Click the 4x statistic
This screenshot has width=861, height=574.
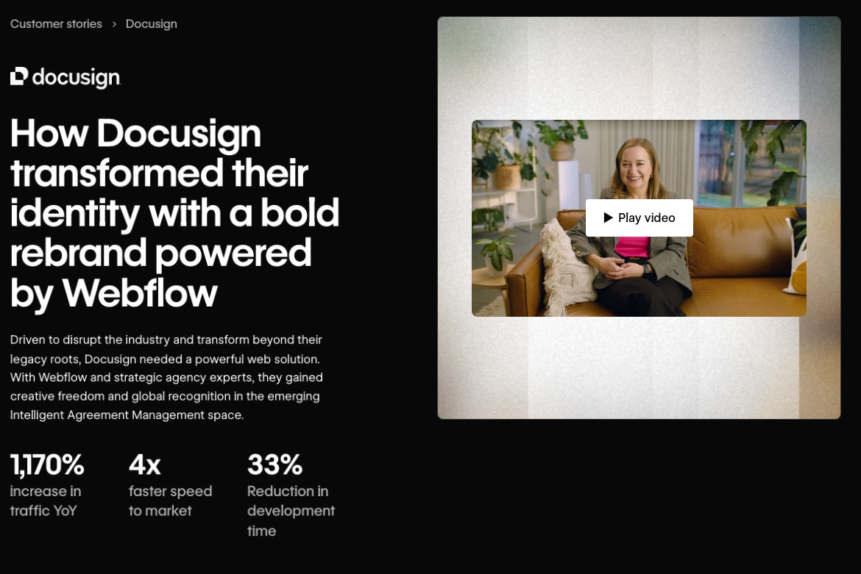[x=144, y=465]
